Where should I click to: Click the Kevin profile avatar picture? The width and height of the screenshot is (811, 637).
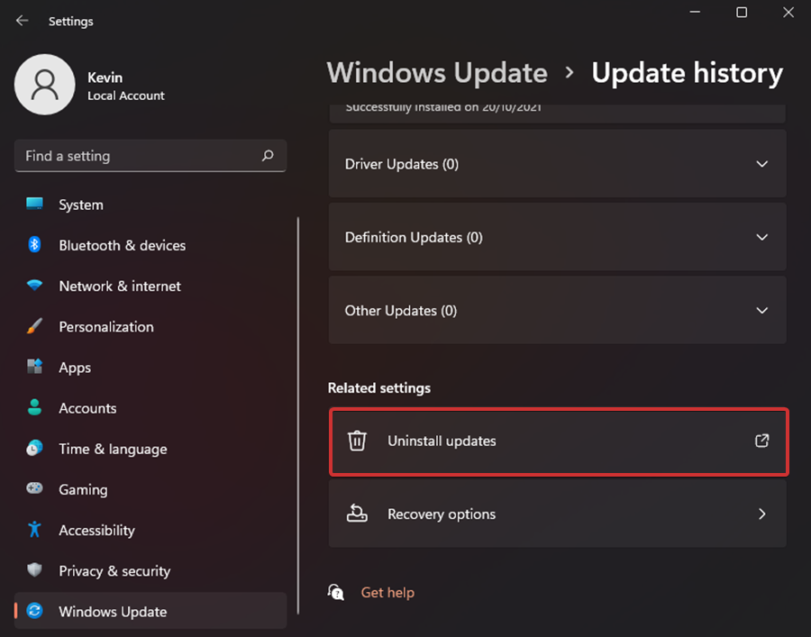point(45,85)
